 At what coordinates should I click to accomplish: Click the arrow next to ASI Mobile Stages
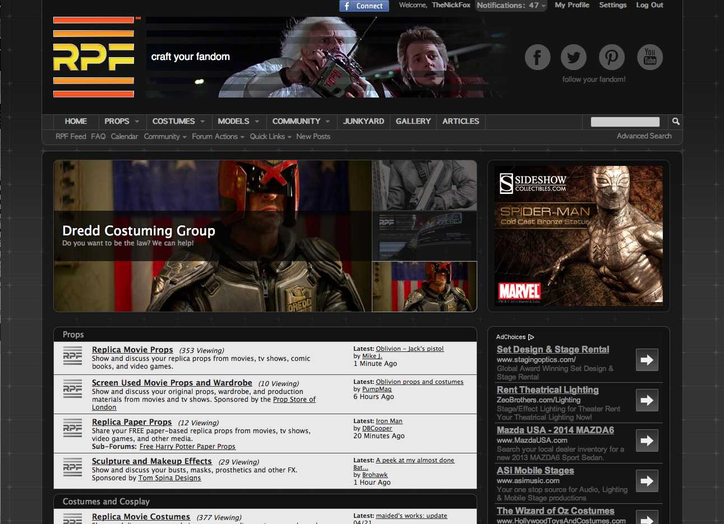pos(647,481)
